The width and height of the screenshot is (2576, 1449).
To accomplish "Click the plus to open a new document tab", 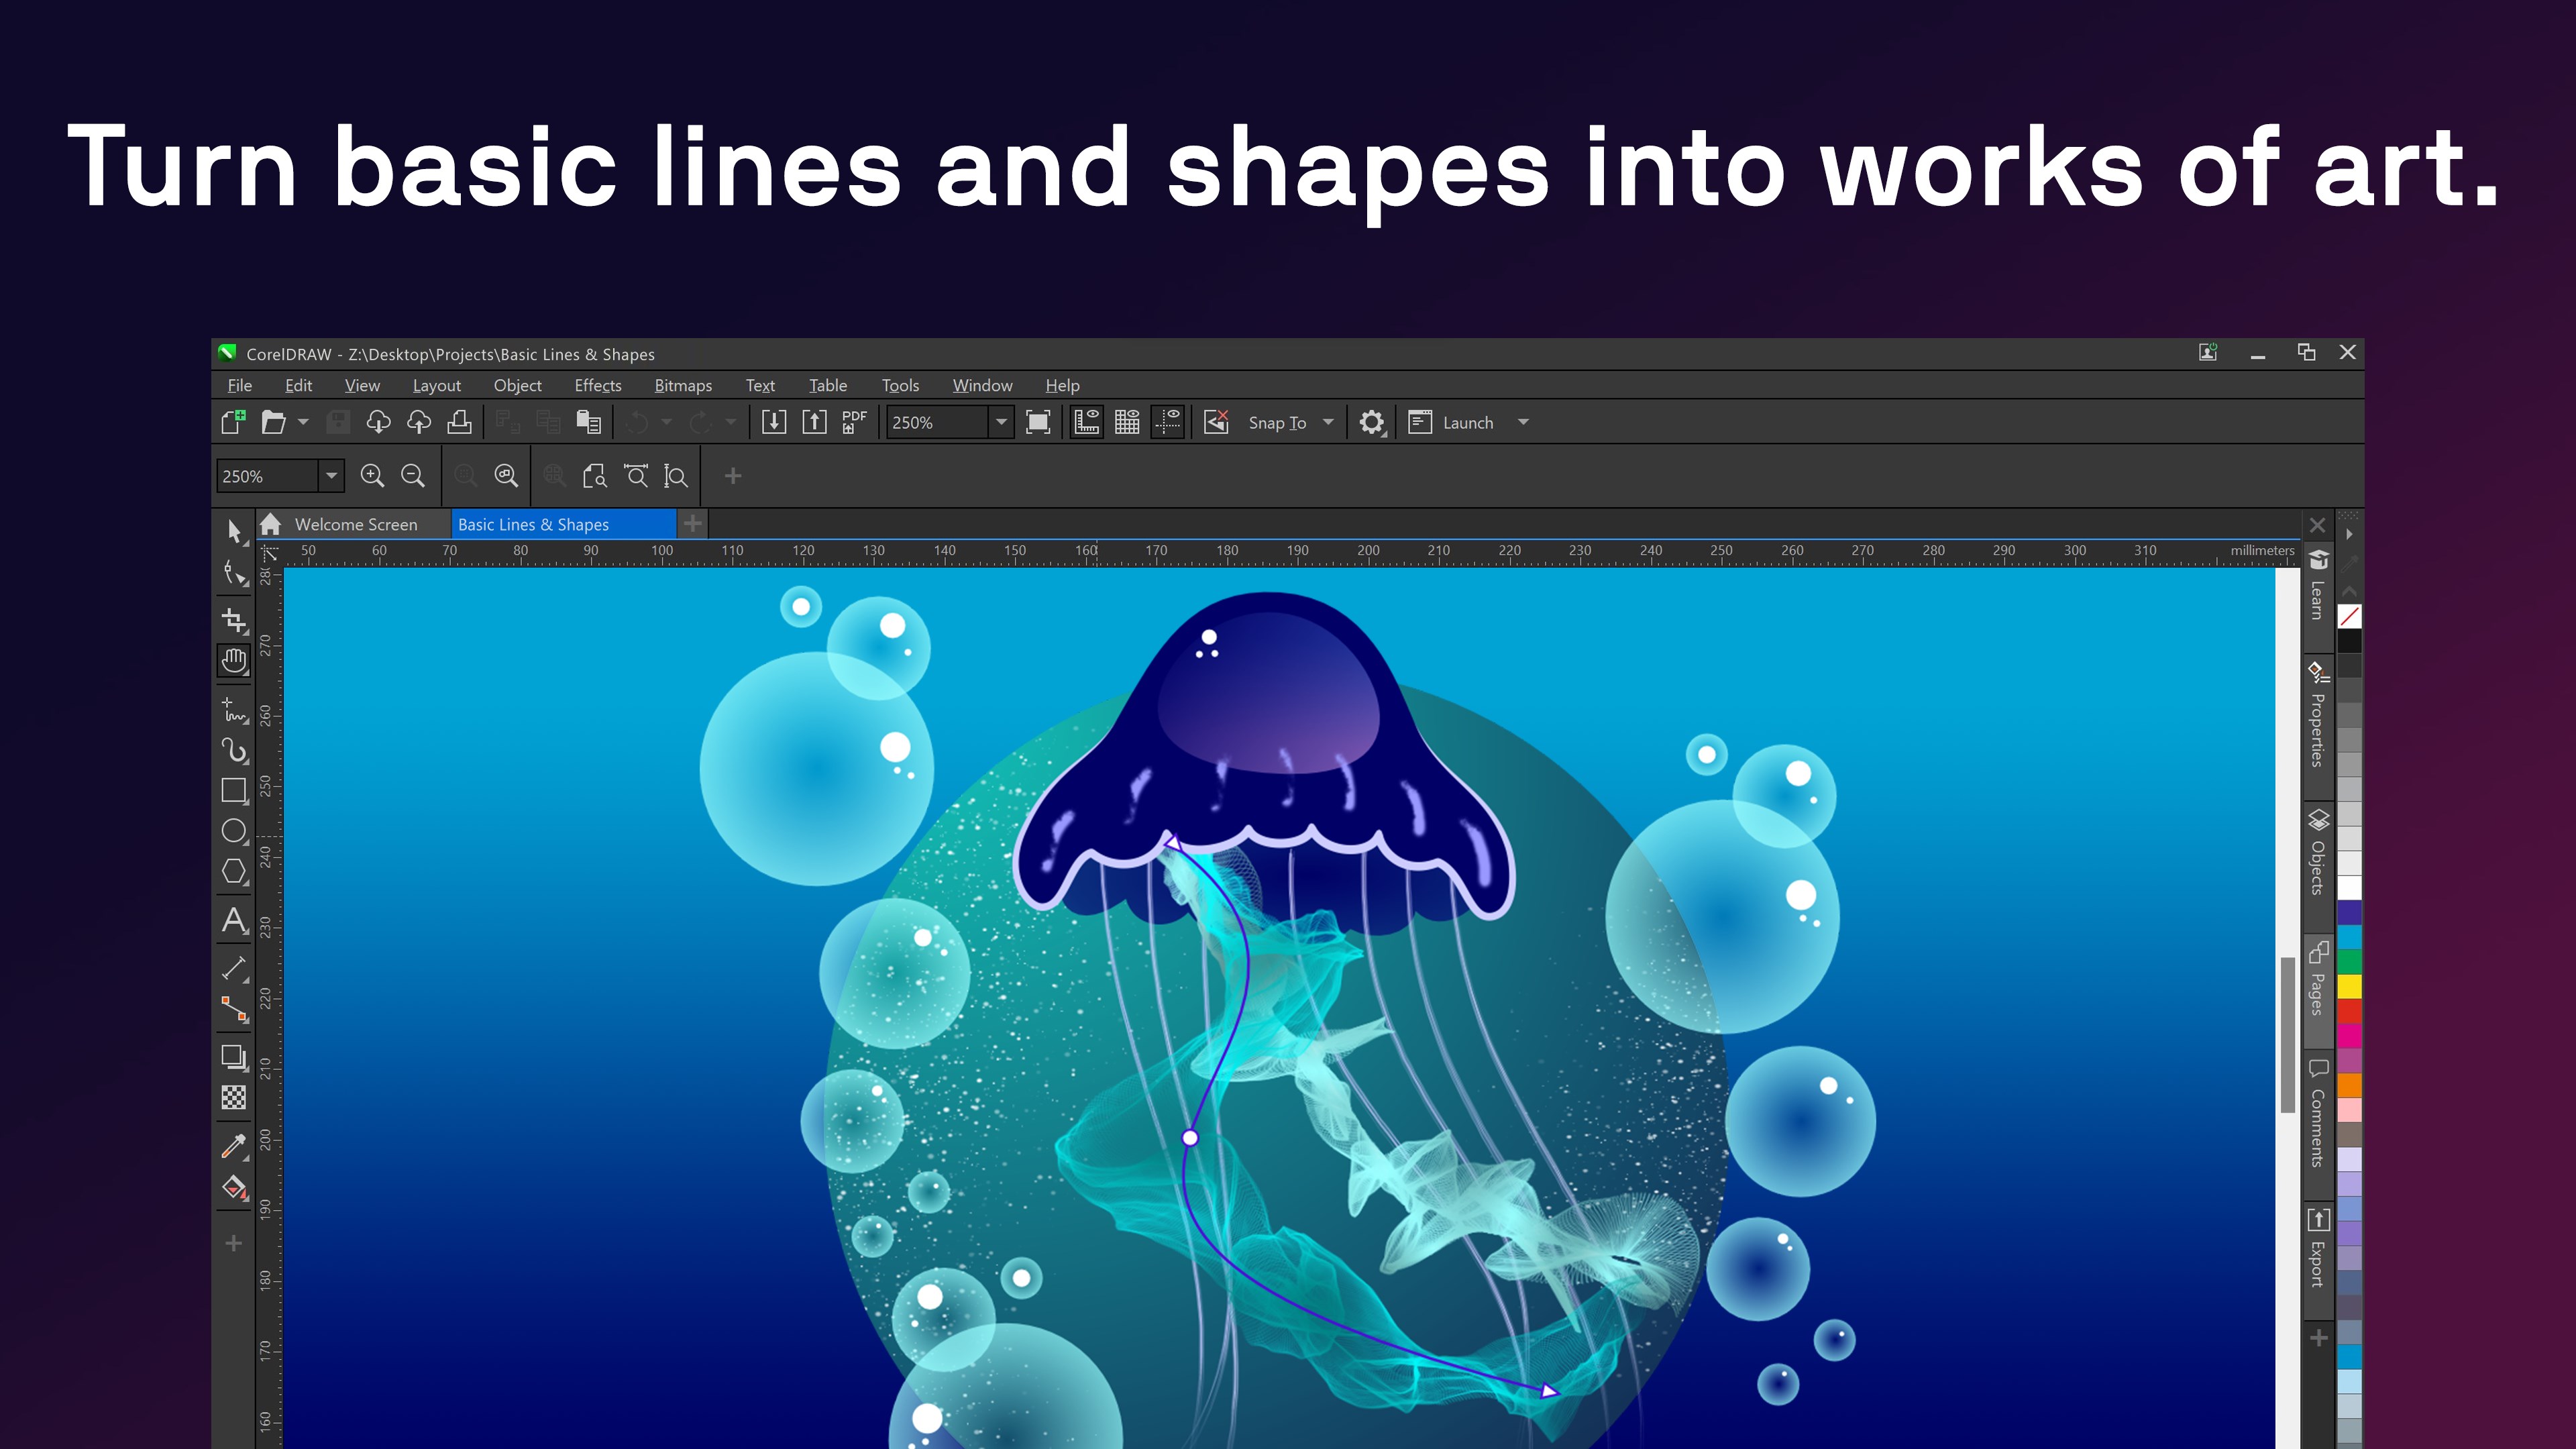I will tap(693, 523).
